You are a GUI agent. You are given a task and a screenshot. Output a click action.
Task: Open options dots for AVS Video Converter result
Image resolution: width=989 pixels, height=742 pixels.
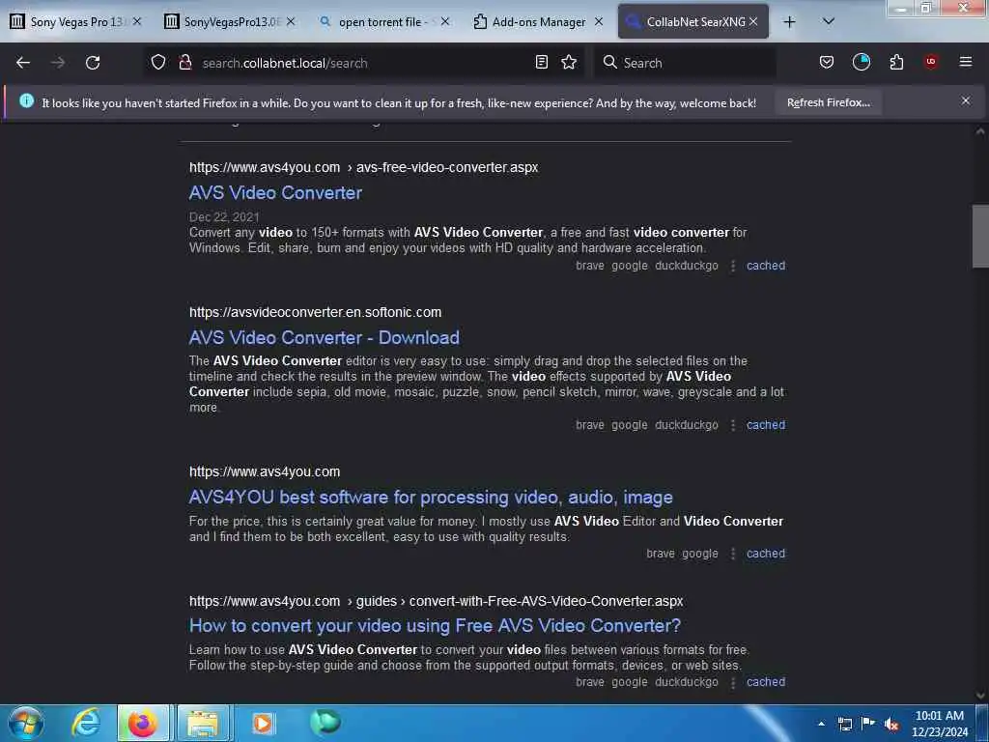tap(732, 267)
